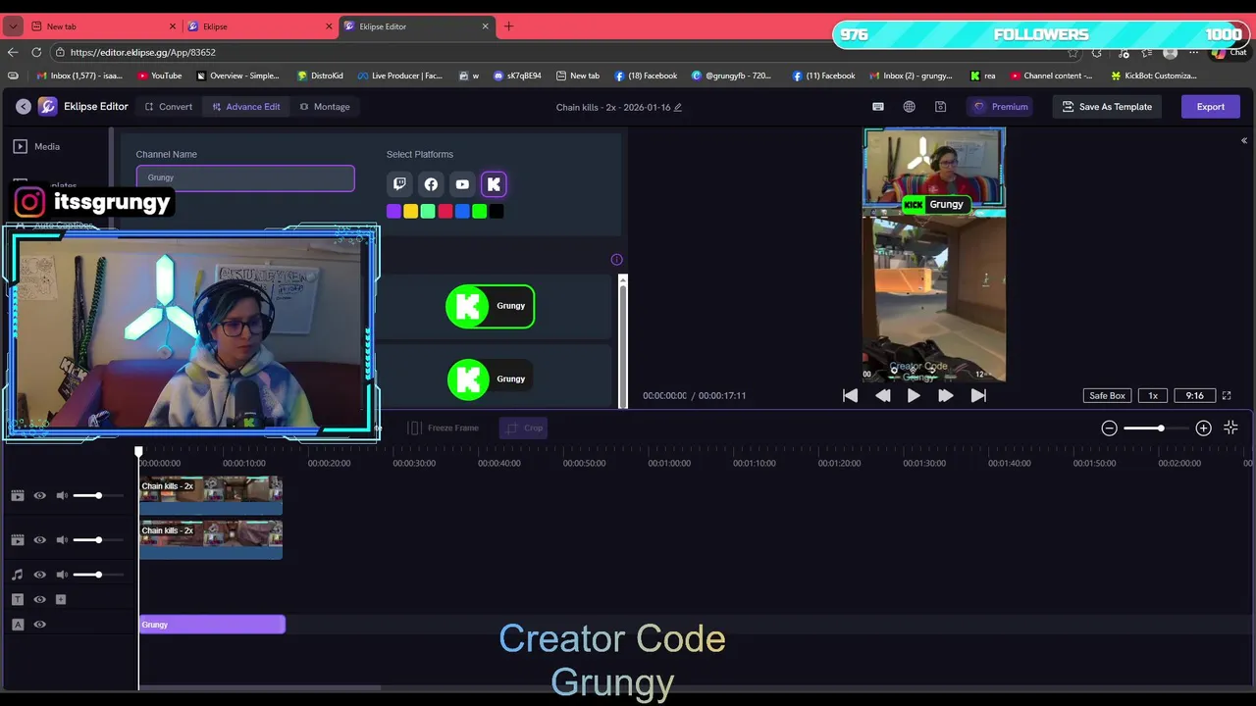Screen dimensions: 1256x706
Task: Click Save As Template
Action: (1107, 106)
